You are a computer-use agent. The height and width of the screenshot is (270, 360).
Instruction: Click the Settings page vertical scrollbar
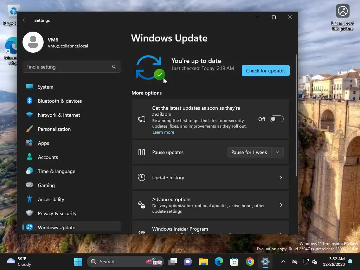click(297, 115)
